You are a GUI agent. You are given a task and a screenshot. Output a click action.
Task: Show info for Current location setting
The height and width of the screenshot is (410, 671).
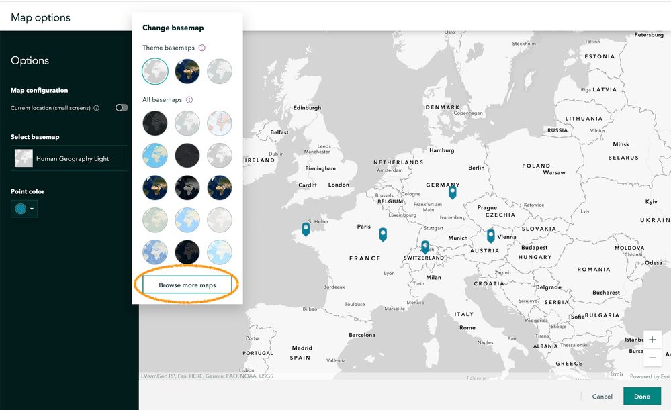pos(96,108)
